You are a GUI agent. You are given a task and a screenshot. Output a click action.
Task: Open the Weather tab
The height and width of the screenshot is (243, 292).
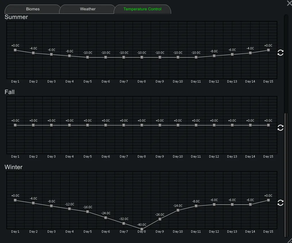tap(88, 9)
